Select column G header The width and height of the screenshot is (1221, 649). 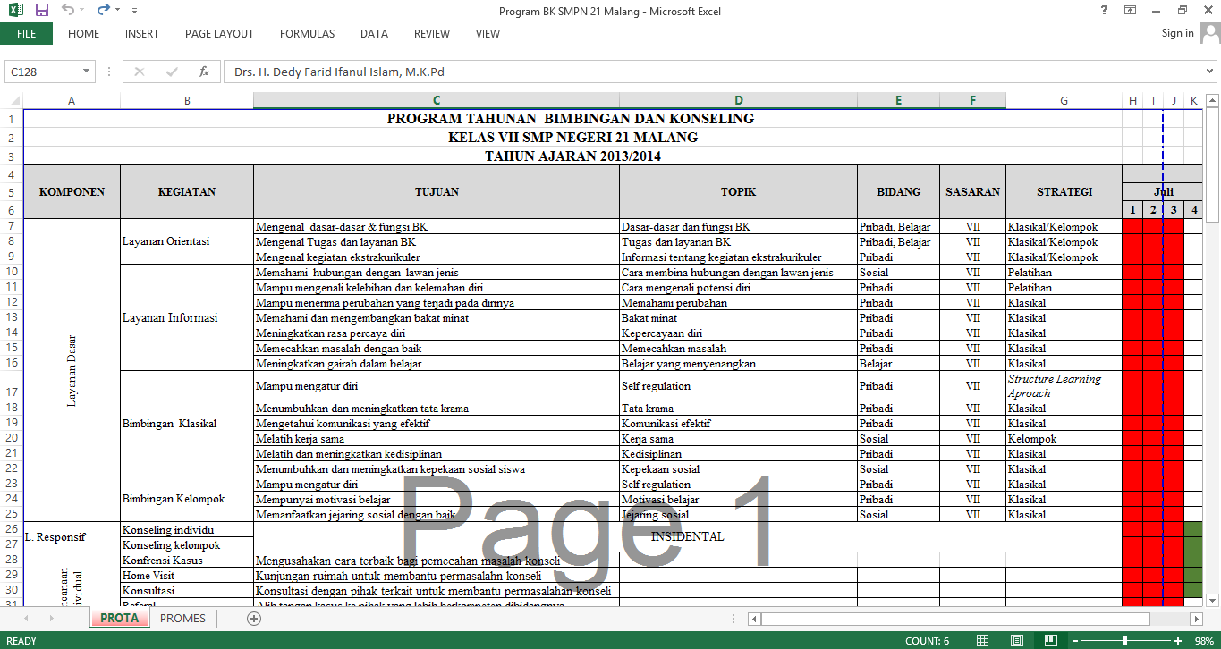(x=1064, y=101)
